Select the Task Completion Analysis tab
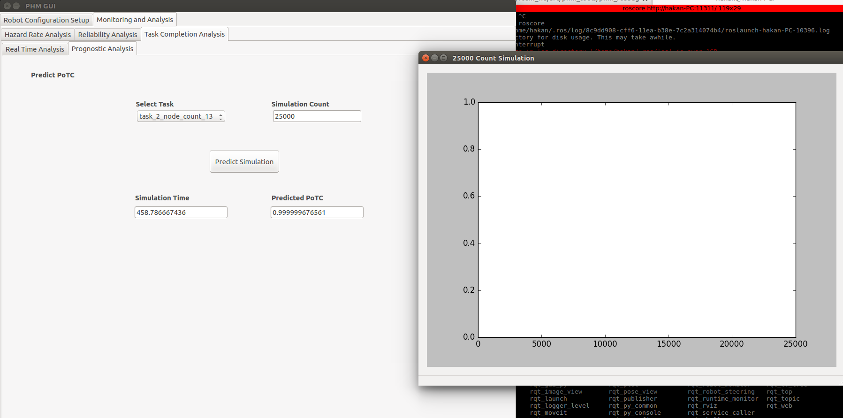 coord(184,34)
